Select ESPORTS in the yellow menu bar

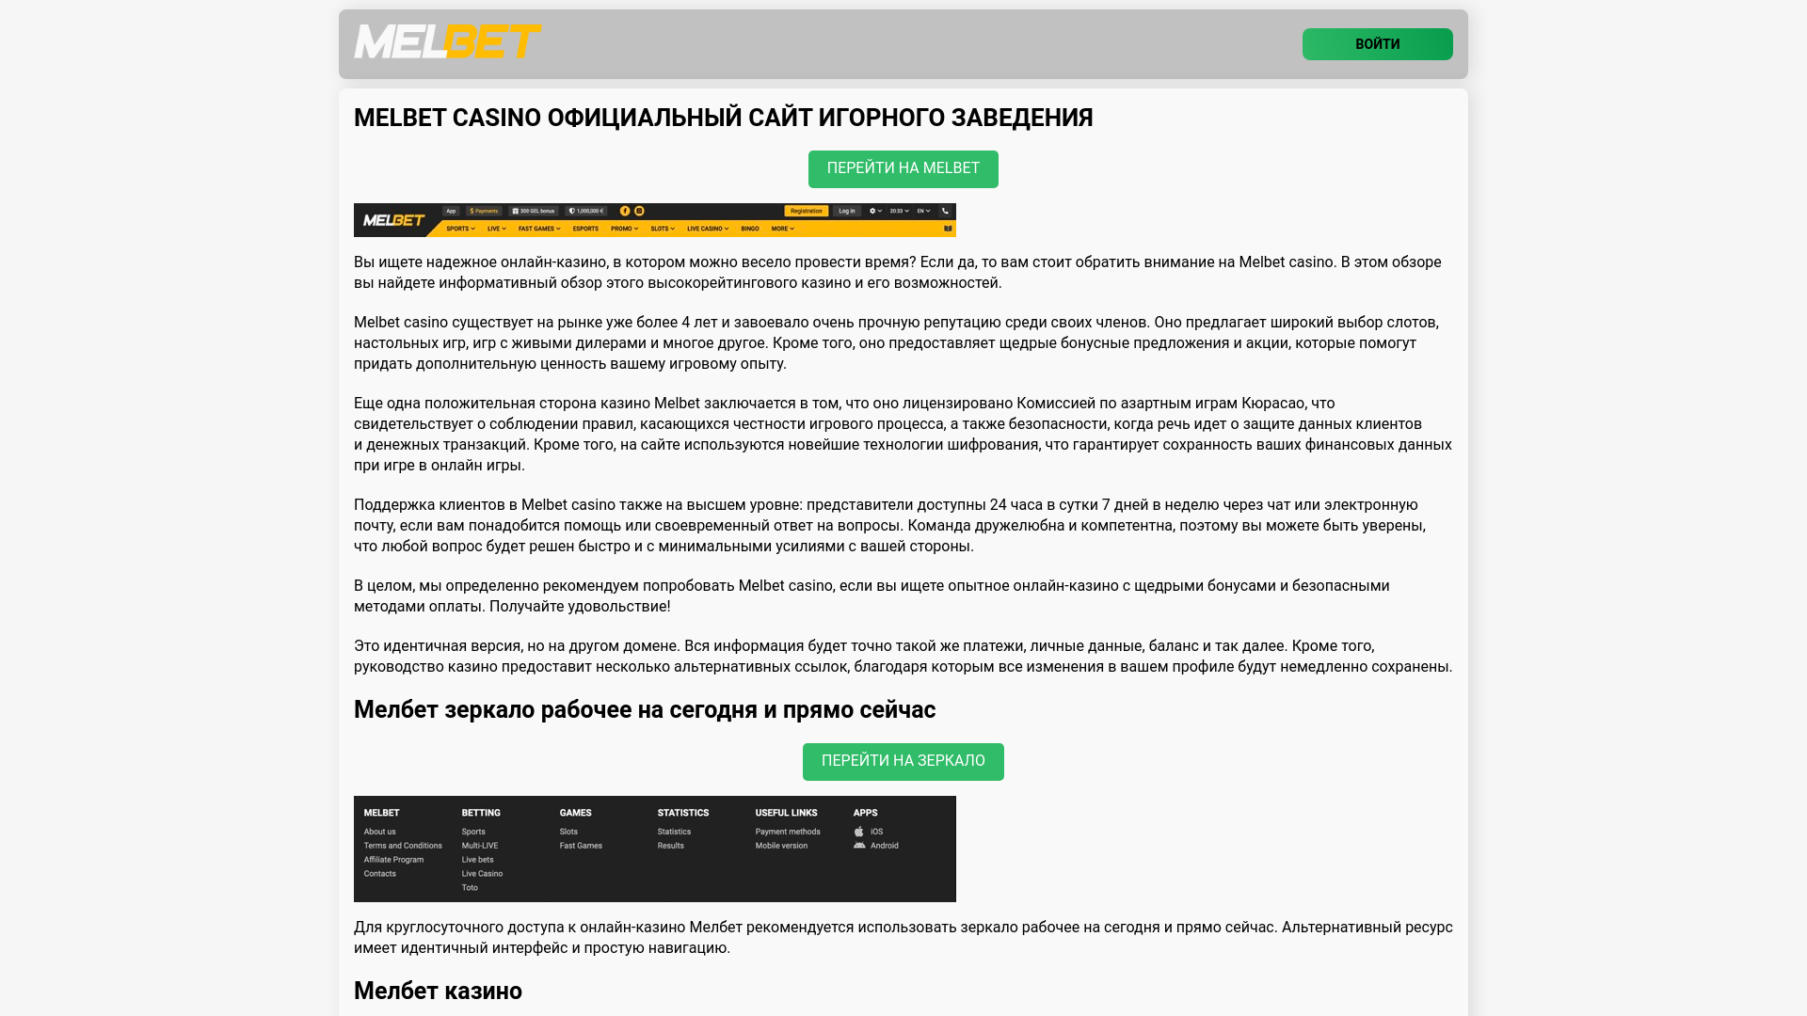585,229
